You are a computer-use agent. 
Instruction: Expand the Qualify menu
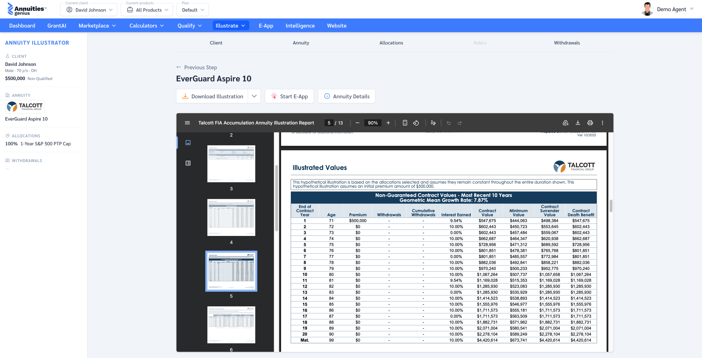190,26
